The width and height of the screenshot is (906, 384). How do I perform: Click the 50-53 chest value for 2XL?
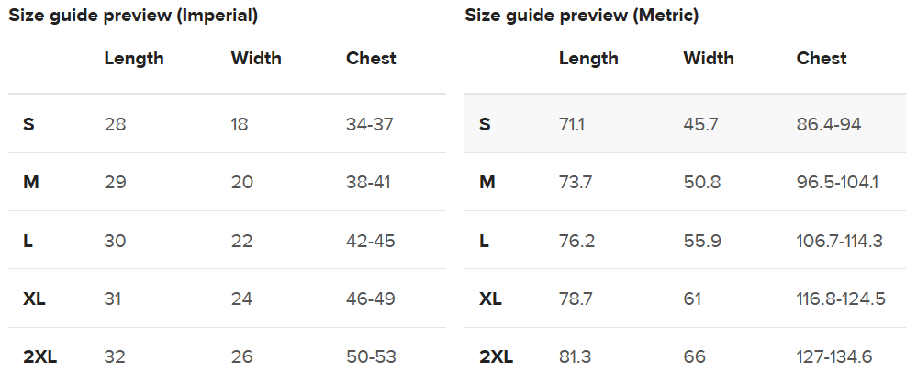pyautogui.click(x=370, y=357)
